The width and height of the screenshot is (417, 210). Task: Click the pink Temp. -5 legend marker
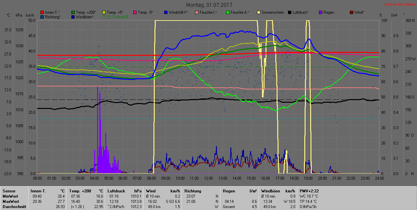pyautogui.click(x=135, y=12)
